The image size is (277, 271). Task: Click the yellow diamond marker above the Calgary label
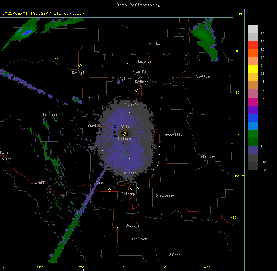pyautogui.click(x=130, y=190)
